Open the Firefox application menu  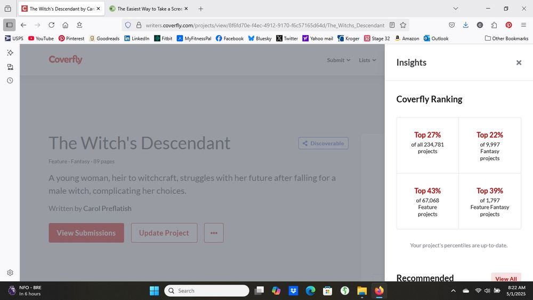pyautogui.click(x=523, y=25)
